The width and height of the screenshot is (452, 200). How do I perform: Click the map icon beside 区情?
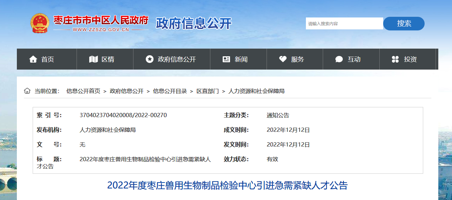(93, 59)
